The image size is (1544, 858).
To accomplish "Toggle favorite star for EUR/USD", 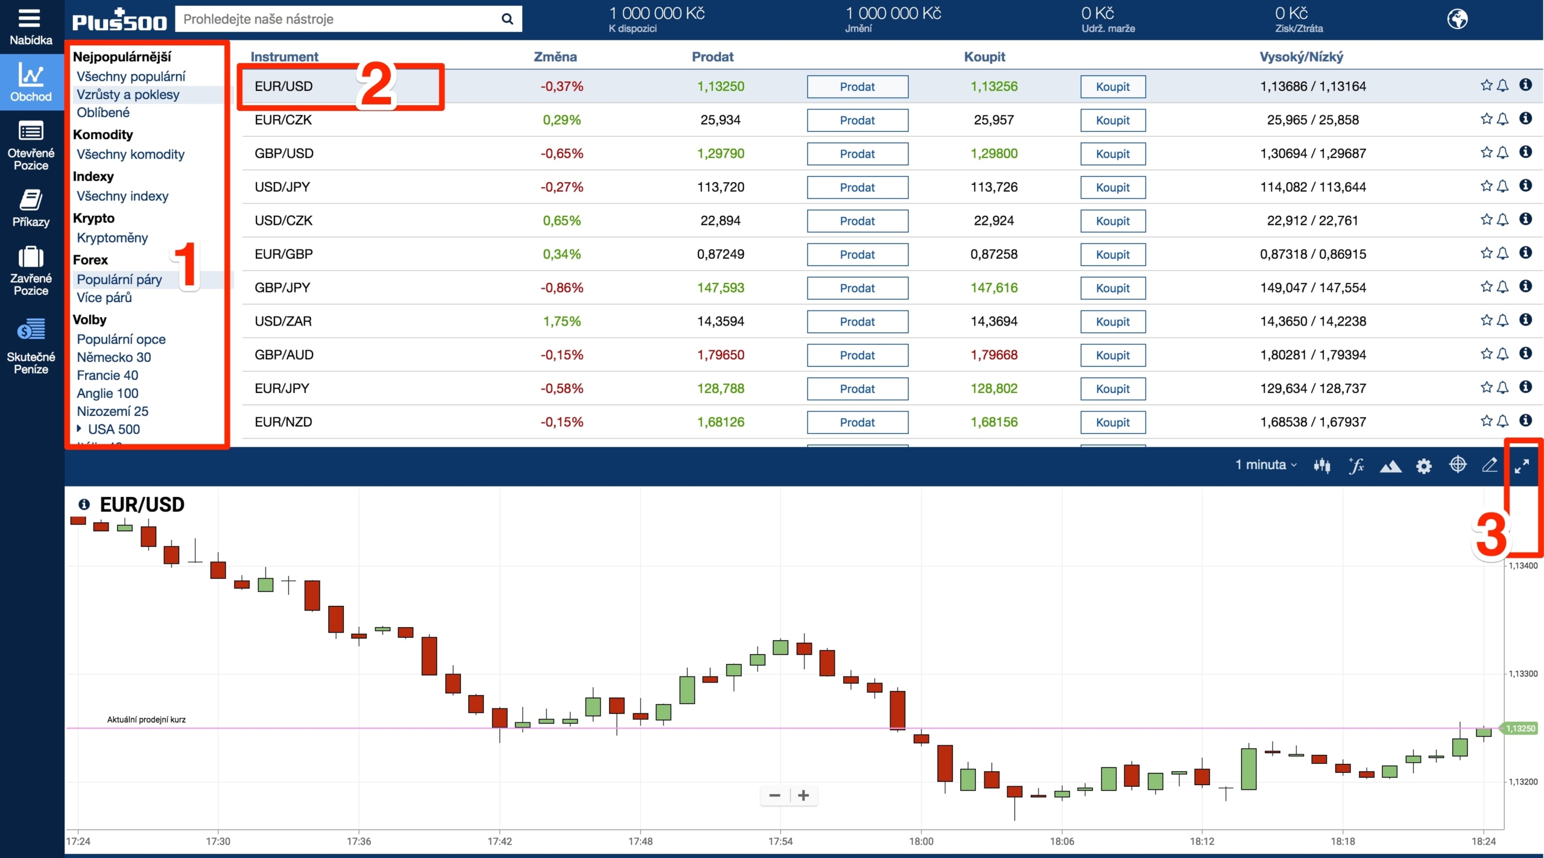I will [1486, 86].
